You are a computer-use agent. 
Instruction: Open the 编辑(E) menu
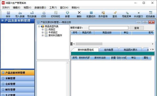click(16, 8)
